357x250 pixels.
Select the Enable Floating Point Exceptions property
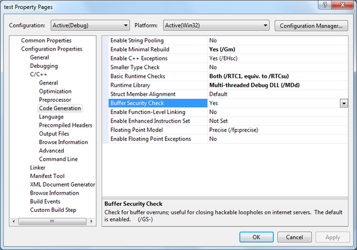tap(158, 139)
